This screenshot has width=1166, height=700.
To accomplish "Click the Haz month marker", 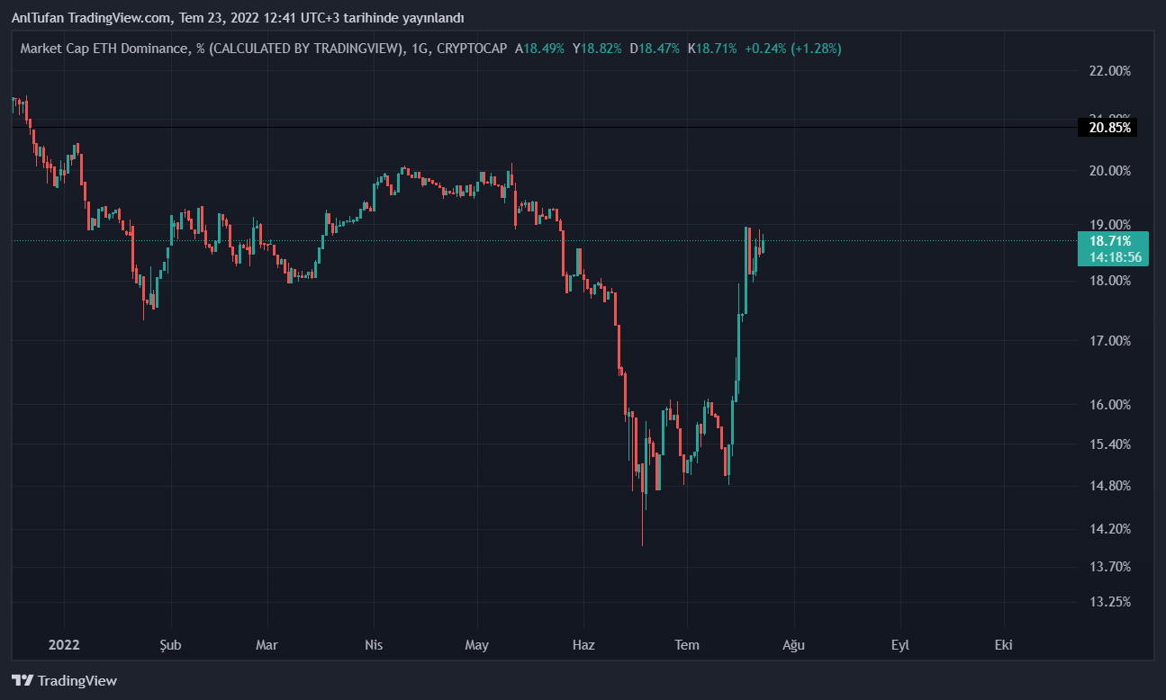I will tap(583, 645).
